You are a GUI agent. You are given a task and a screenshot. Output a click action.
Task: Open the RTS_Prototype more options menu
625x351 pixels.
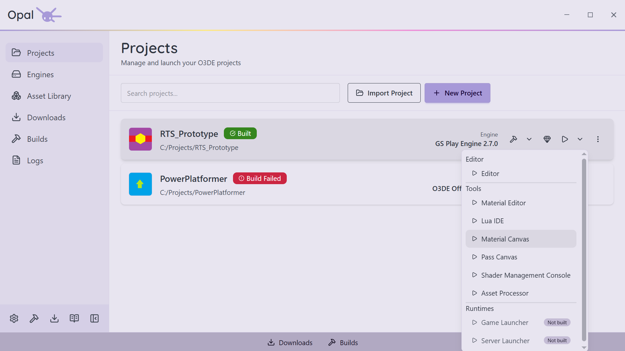[598, 139]
